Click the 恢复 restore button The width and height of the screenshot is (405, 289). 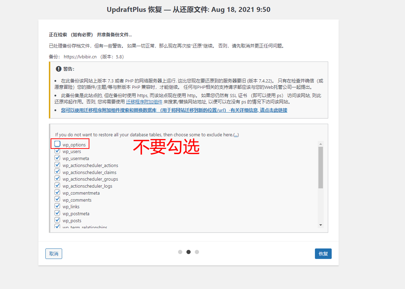(x=323, y=254)
